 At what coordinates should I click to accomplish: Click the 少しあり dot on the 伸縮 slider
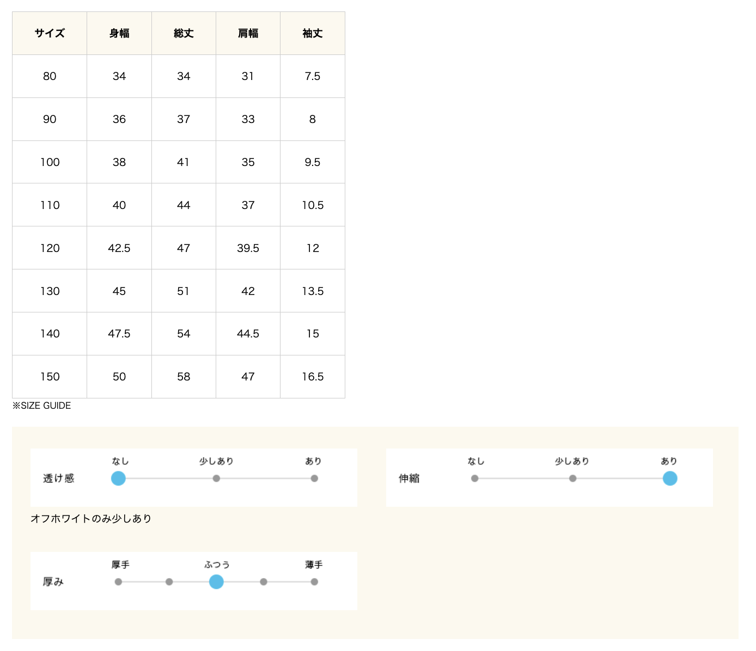coord(572,478)
